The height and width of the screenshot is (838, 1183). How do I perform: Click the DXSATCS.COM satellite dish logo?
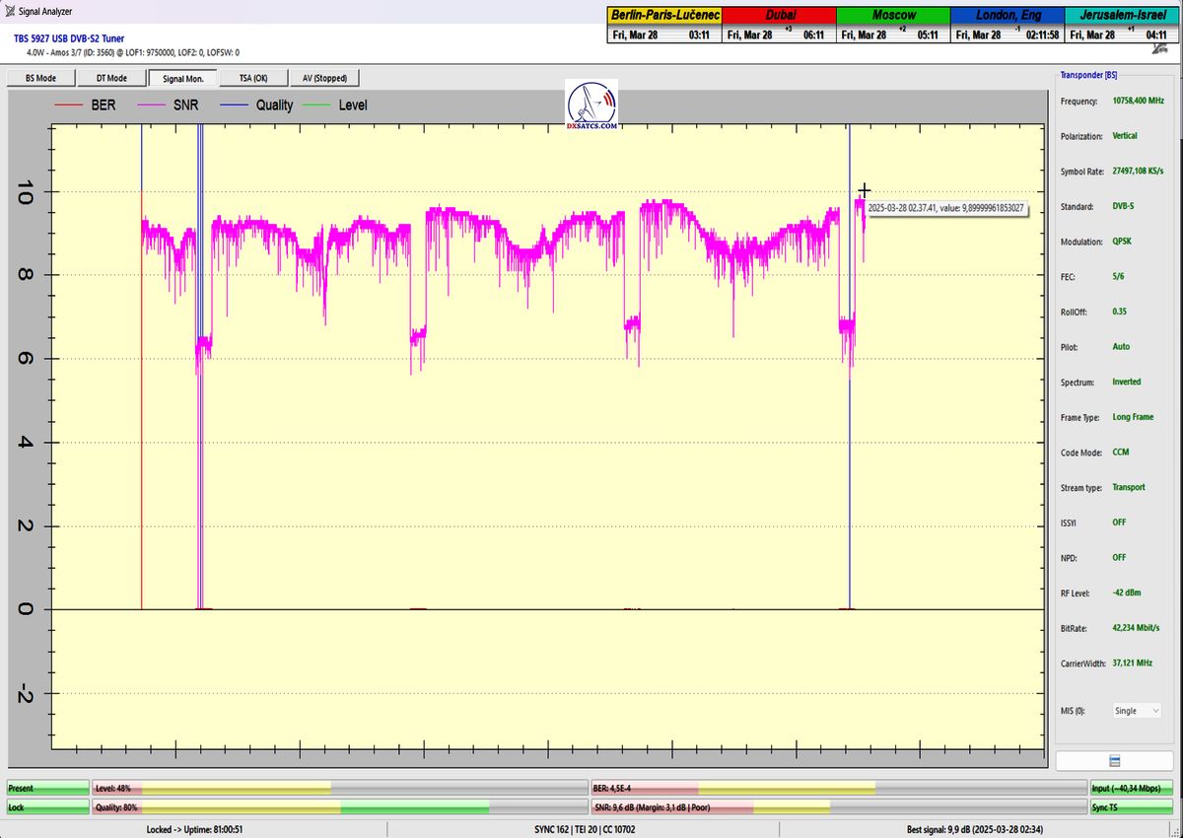[x=592, y=105]
